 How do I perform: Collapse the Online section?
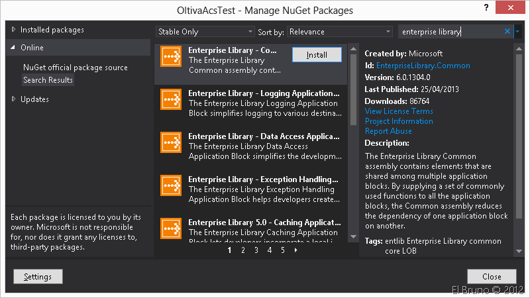tap(15, 48)
